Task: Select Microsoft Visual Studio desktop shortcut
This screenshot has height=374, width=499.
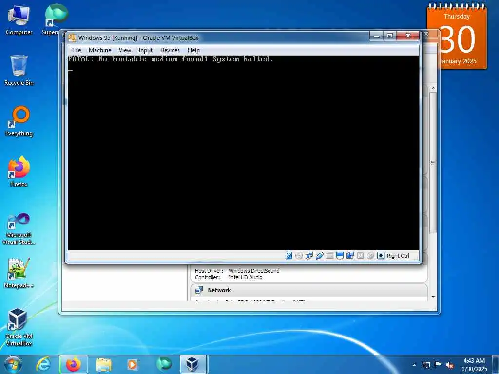Action: [19, 229]
